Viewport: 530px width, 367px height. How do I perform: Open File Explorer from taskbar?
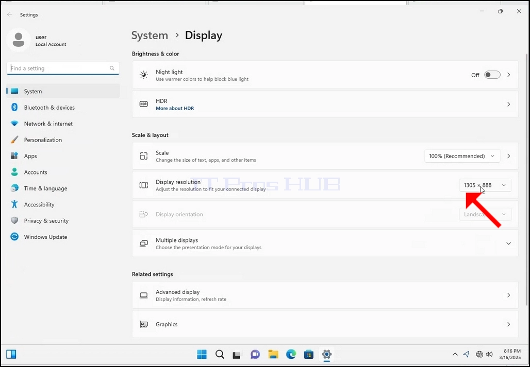(x=273, y=354)
